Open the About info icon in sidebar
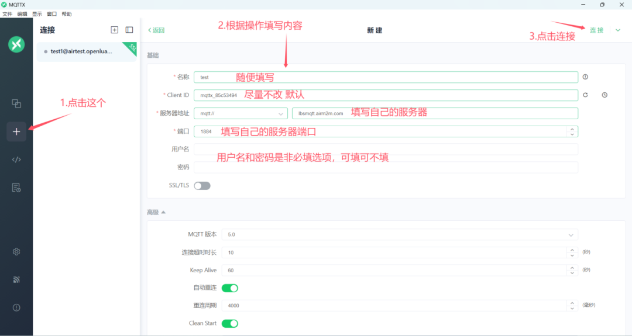Viewport: 632px width, 336px height. [16, 307]
